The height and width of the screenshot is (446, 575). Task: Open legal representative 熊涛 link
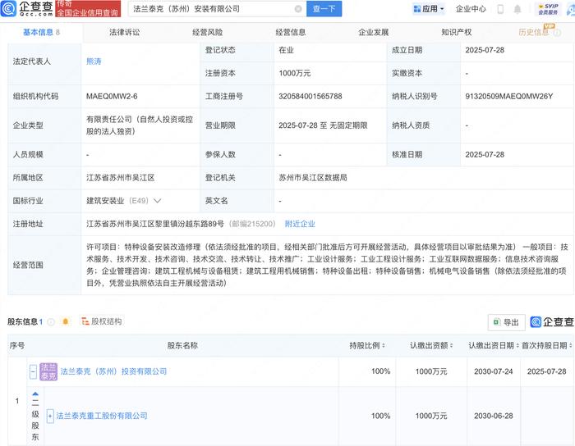coord(94,61)
